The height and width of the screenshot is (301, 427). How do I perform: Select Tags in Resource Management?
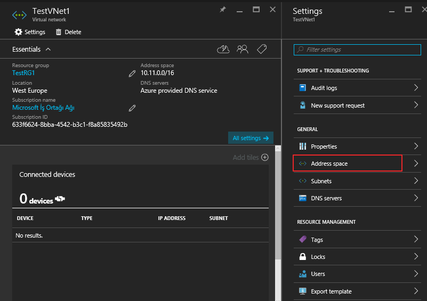coord(357,240)
